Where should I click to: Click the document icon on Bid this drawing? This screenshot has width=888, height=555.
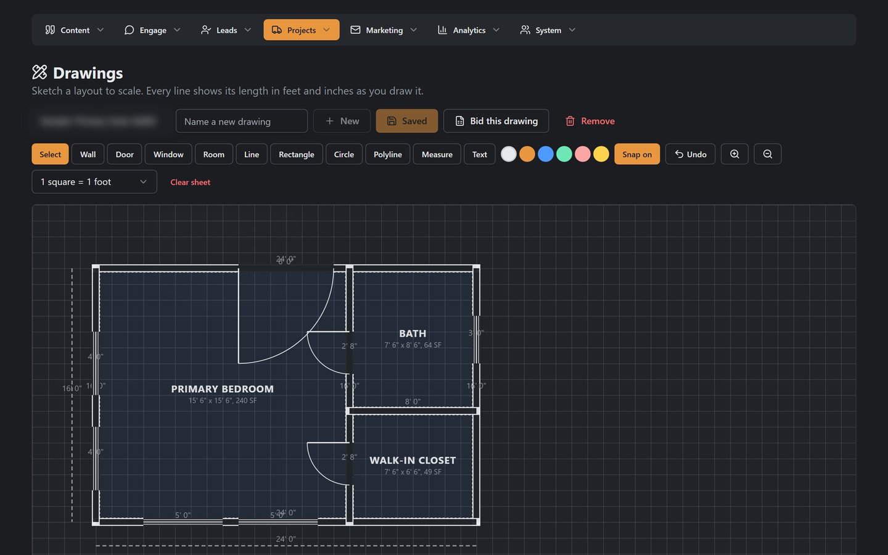pos(459,121)
